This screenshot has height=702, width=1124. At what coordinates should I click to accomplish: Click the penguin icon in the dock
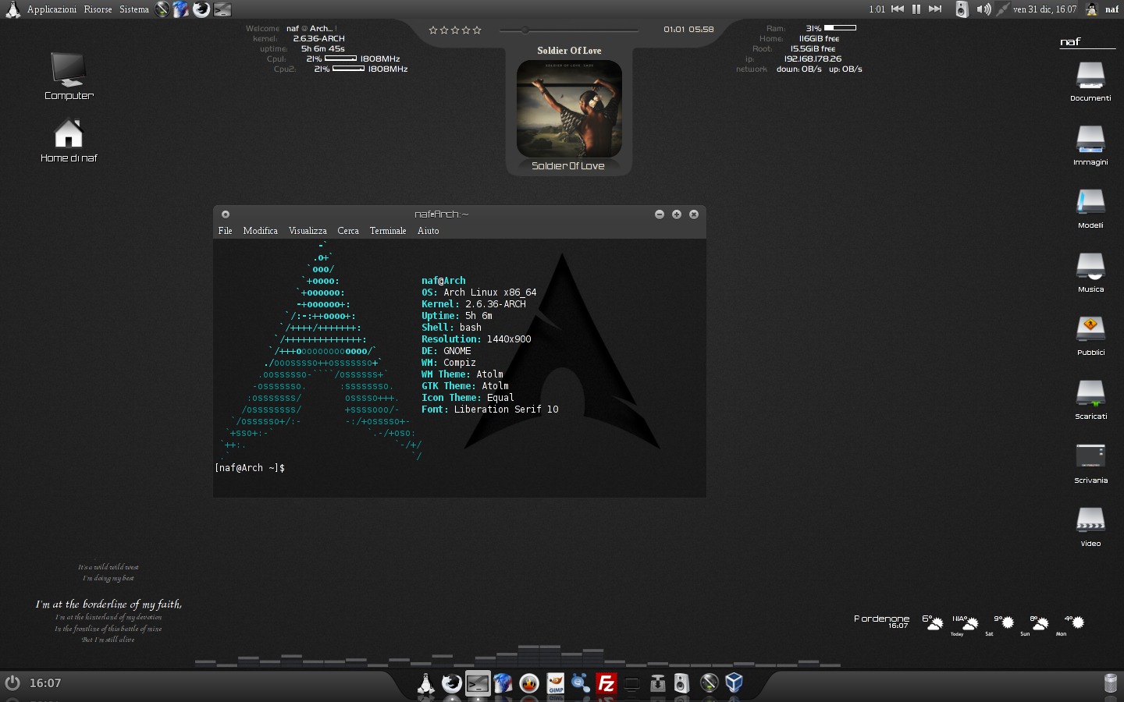click(425, 683)
